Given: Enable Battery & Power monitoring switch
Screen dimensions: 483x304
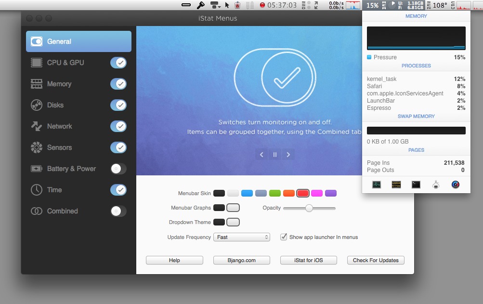Looking at the screenshot, I should pos(118,169).
